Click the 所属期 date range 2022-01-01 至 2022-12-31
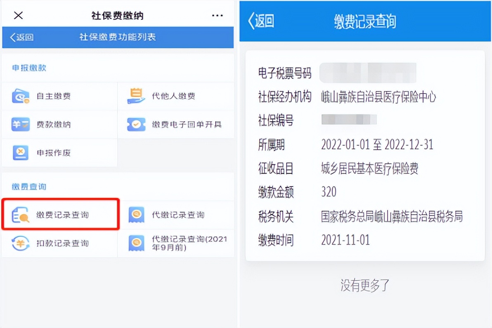Screen dimensions: 492x328 (x=377, y=145)
